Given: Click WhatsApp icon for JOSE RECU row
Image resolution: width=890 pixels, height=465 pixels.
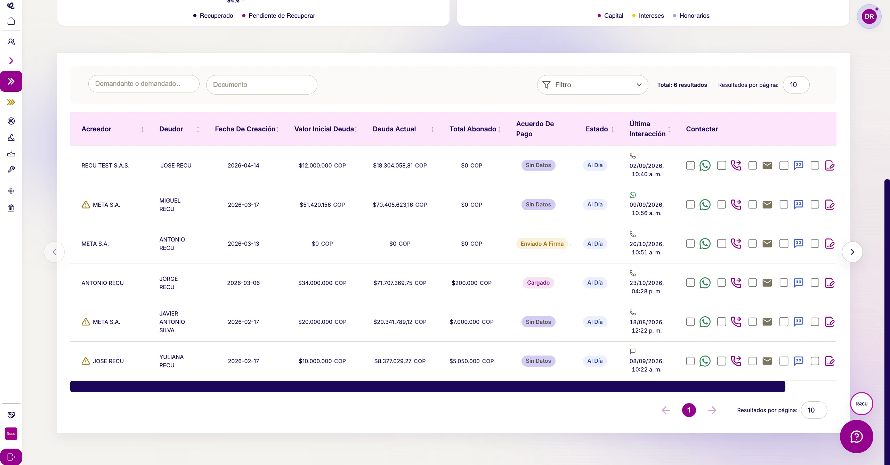Looking at the screenshot, I should (x=705, y=165).
